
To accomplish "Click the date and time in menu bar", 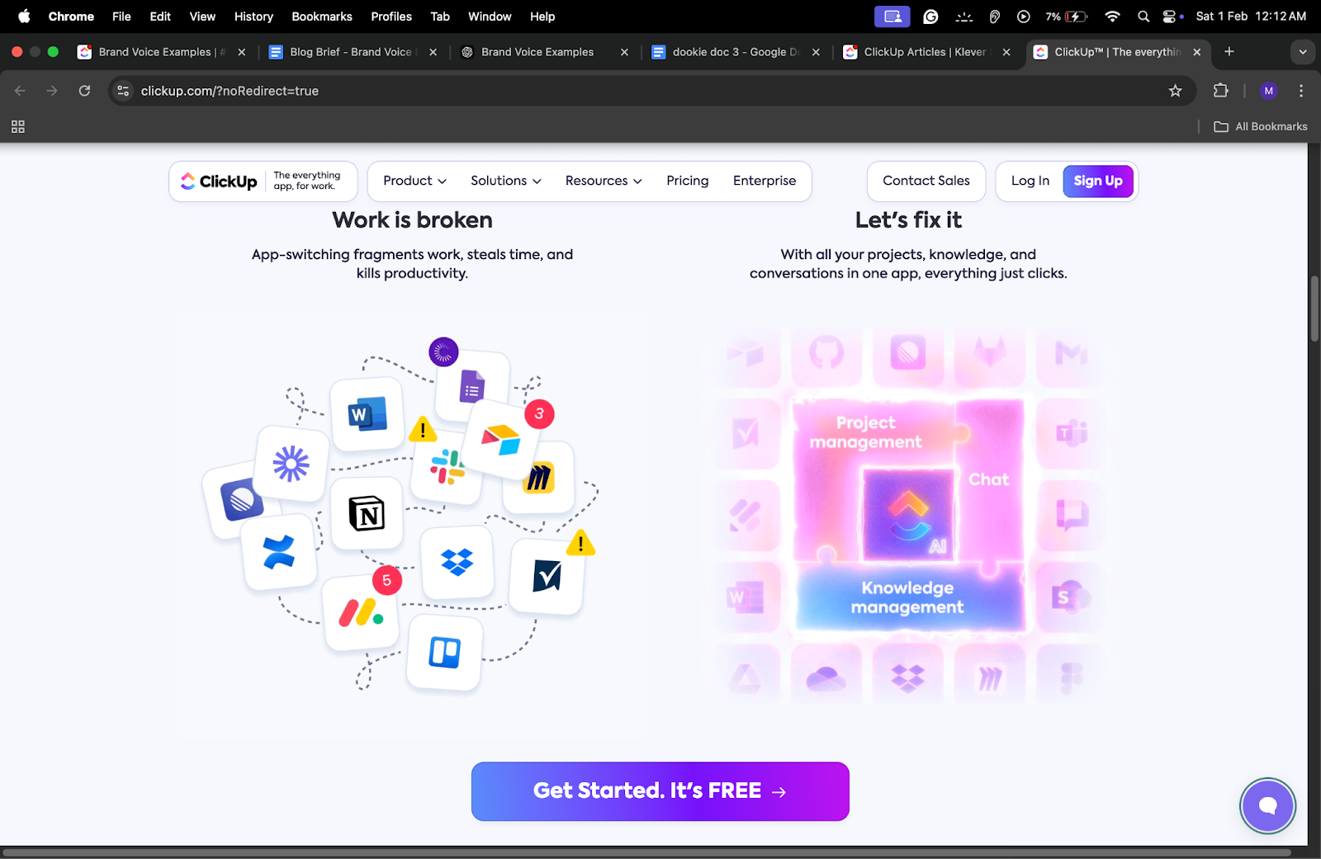I will 1251,17.
